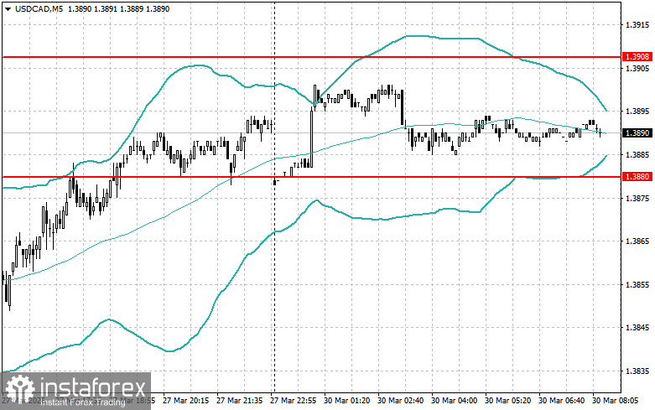The height and width of the screenshot is (410, 655).
Task: Click the 30 Mar 05:20 time label
Action: pos(507,401)
